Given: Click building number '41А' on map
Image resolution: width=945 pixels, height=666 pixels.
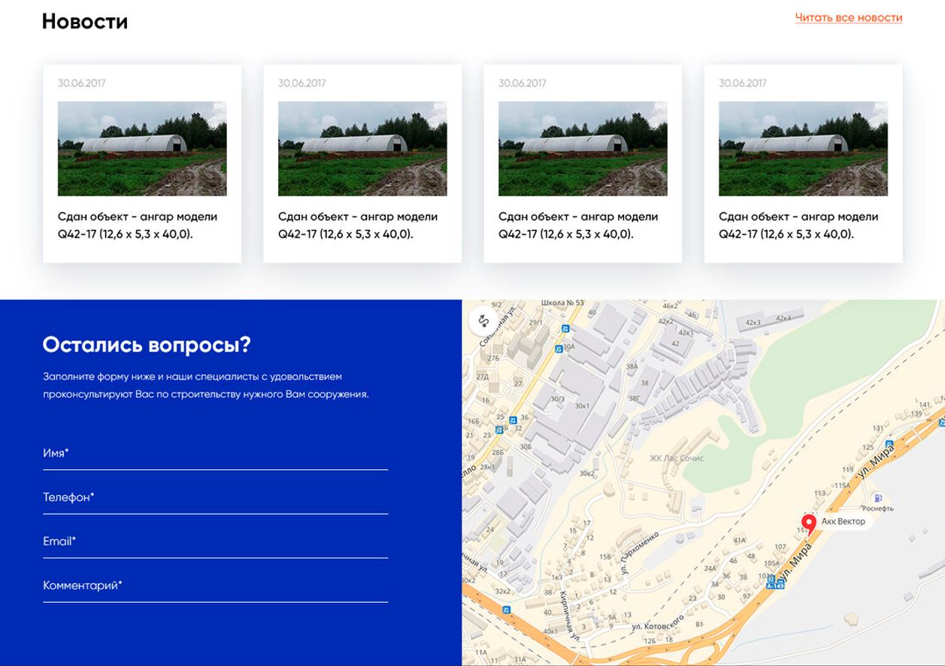Looking at the screenshot, I should (739, 540).
